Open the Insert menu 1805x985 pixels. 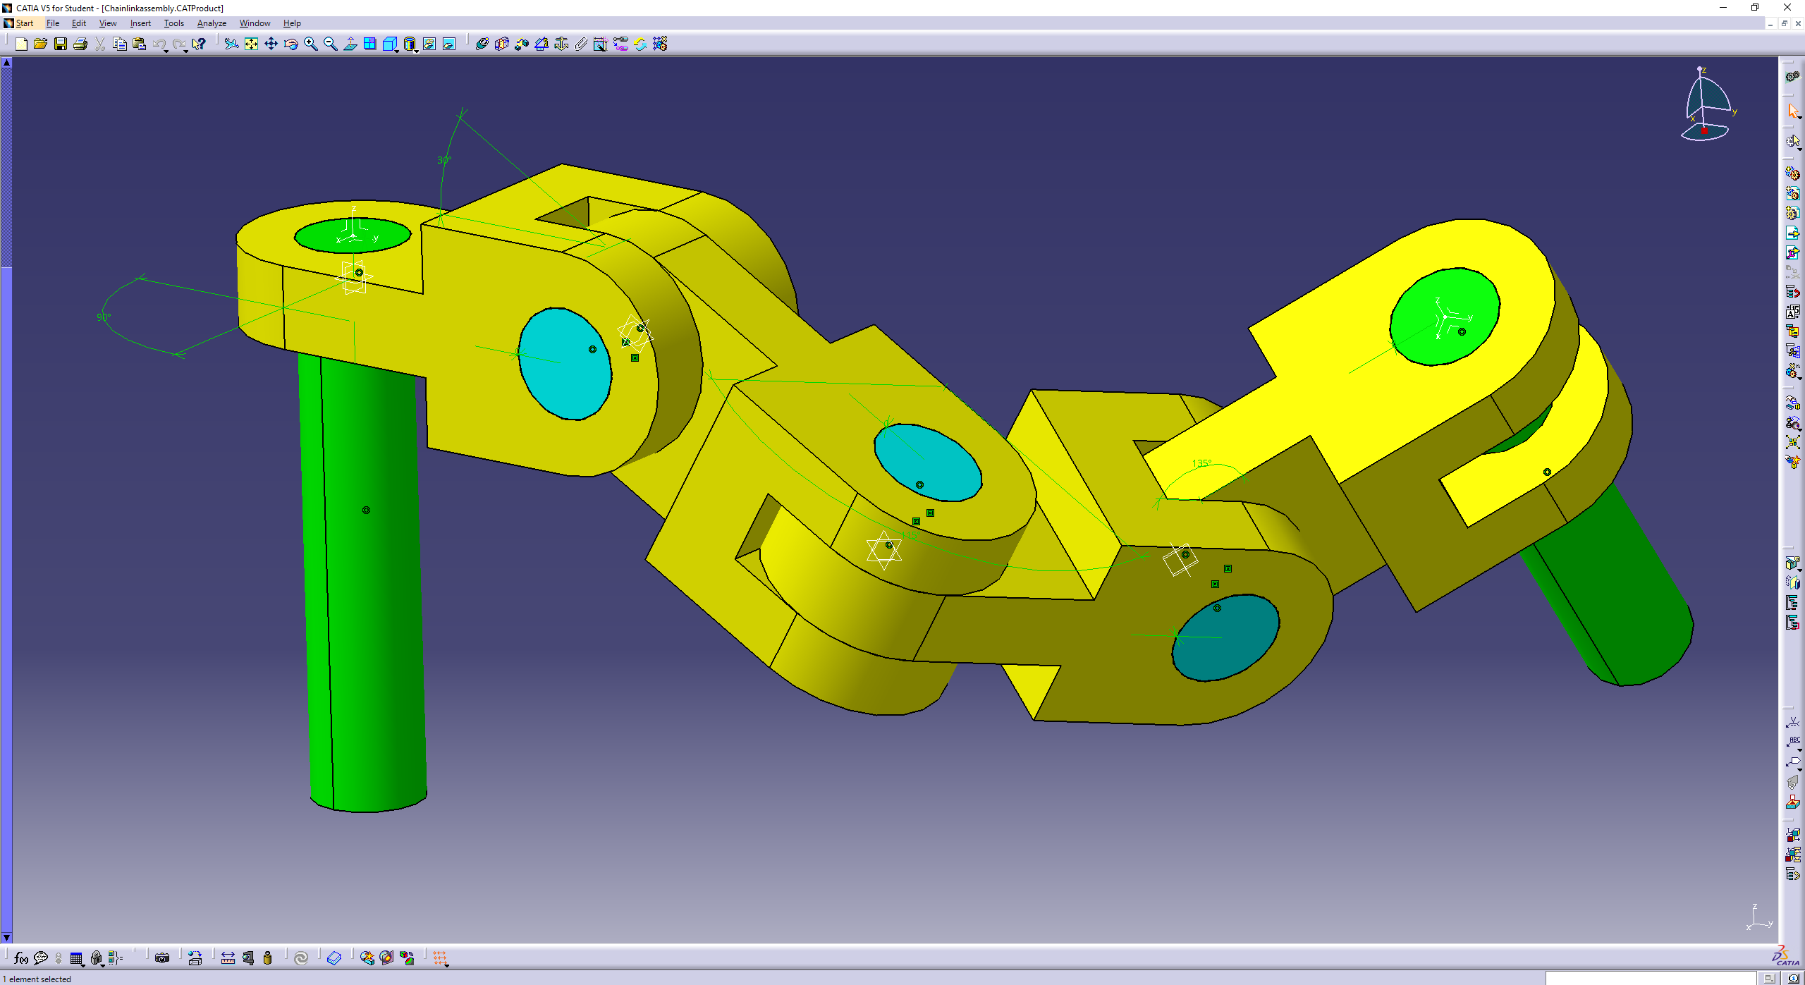click(140, 23)
